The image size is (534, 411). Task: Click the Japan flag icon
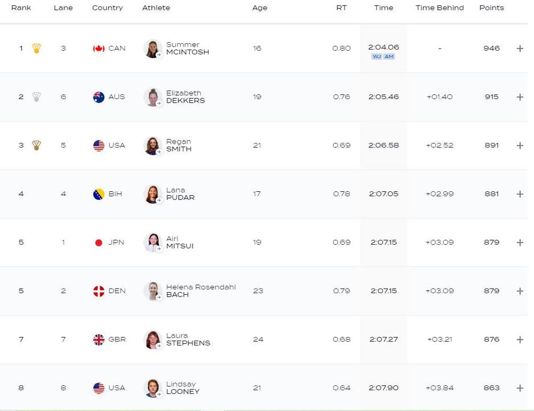tap(98, 243)
